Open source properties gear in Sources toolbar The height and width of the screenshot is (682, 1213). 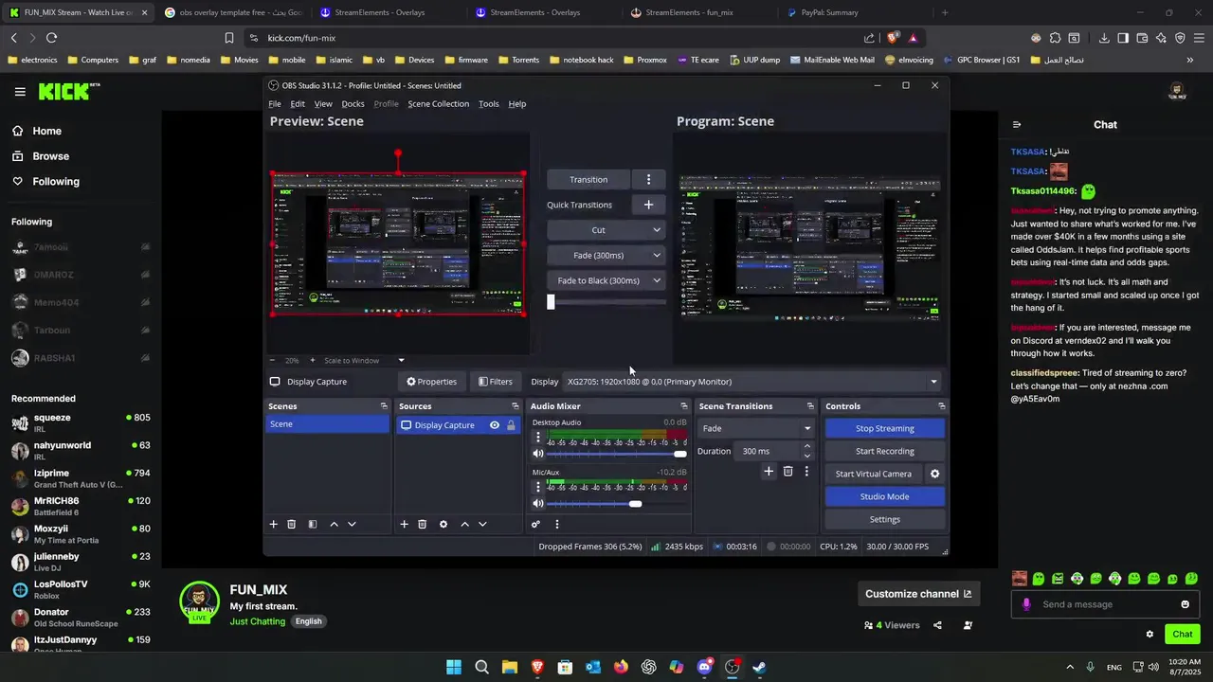(443, 524)
